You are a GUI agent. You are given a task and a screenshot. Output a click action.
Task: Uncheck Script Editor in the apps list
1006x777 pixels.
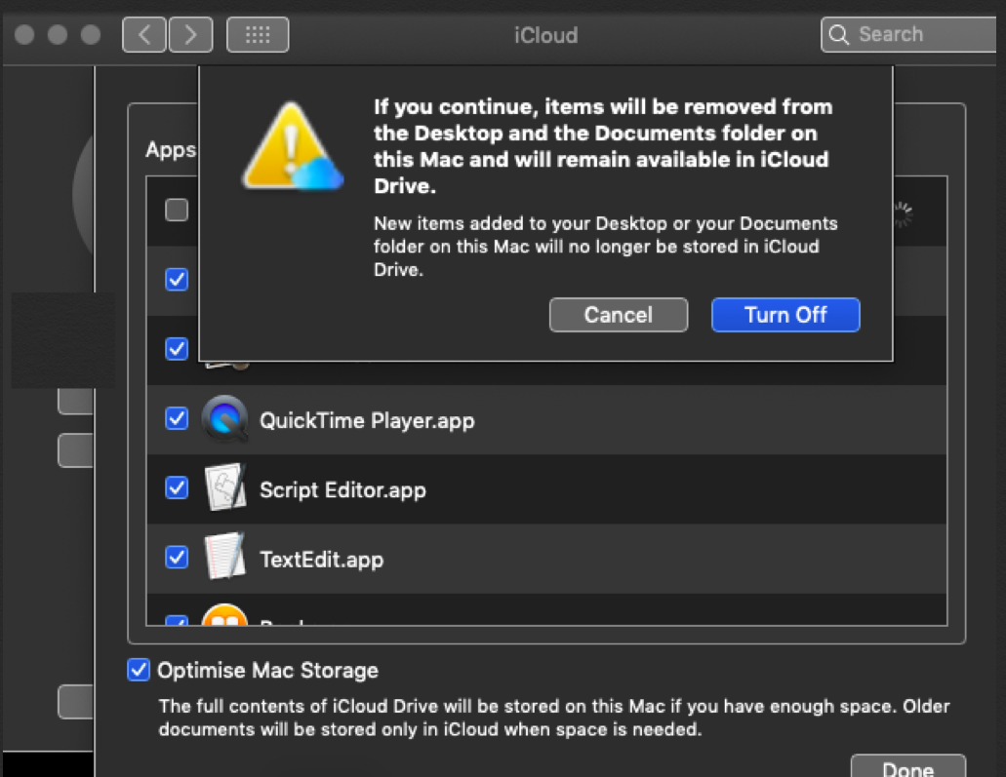click(176, 488)
